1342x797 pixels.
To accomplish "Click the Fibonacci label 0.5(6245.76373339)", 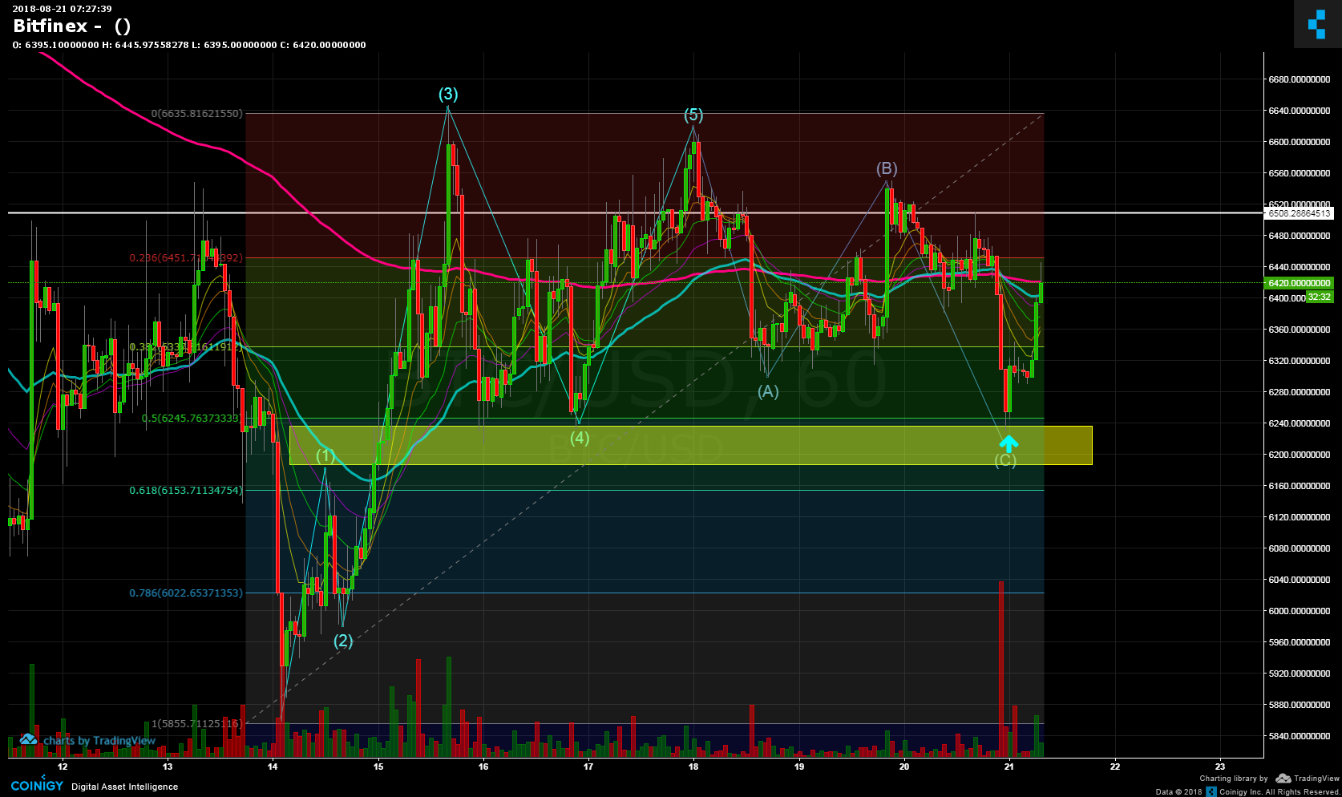I will coord(191,419).
